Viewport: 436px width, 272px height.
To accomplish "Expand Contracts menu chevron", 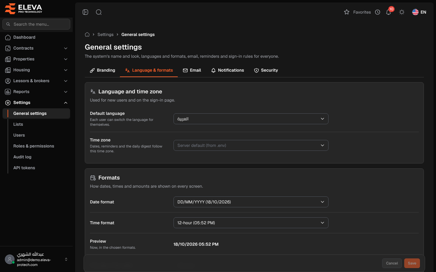I will (66, 48).
